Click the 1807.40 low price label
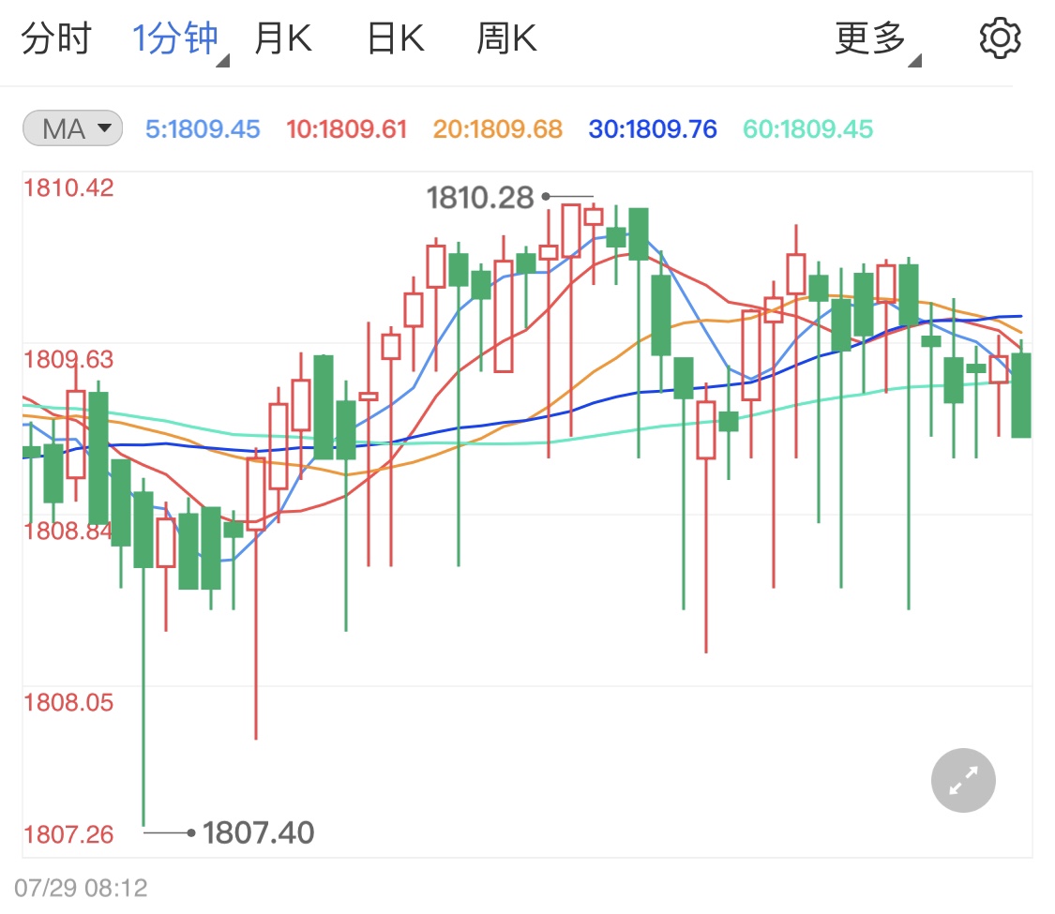1055x914 pixels. [259, 832]
